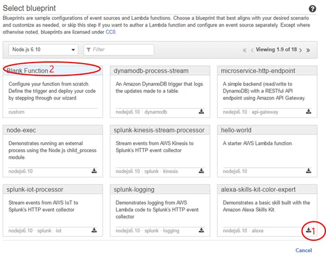Download the alexa-skills-kit-color-expert blueprint
This screenshot has width=326, height=258.
308,230
